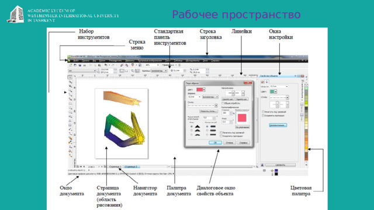
Task: Select the first pointed corner radio option
Action: pyautogui.click(x=192, y=127)
